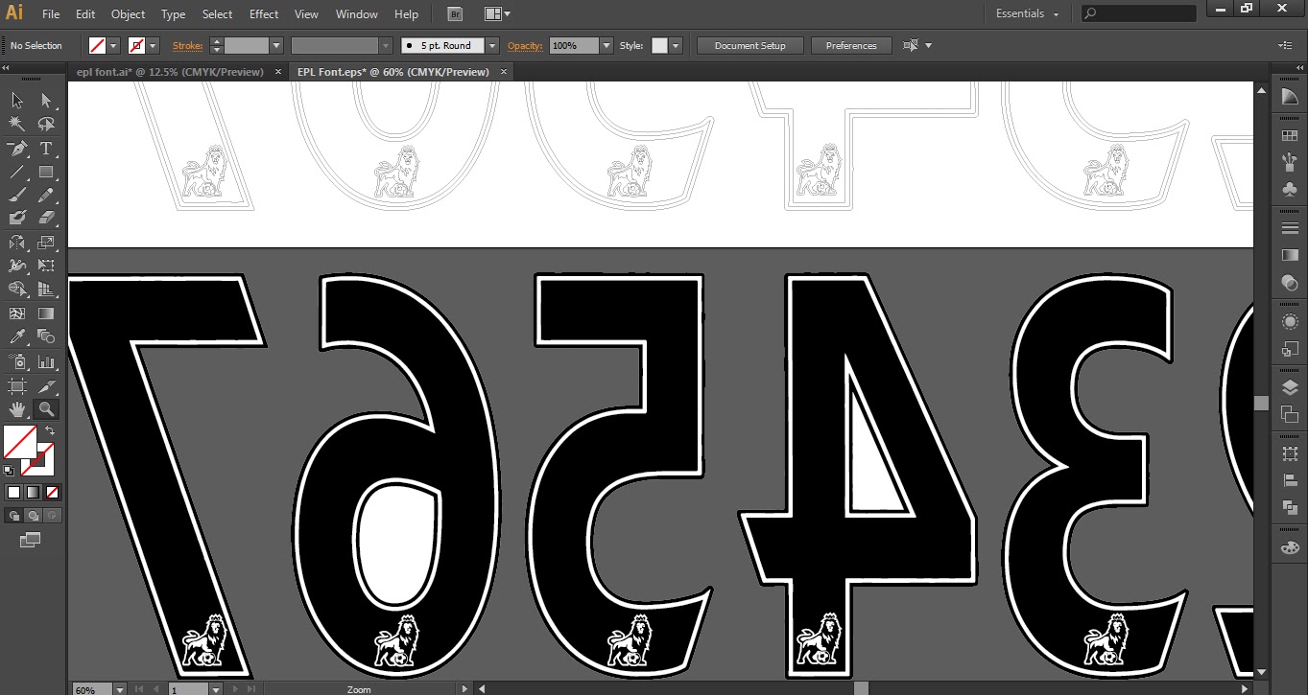
Task: Launch Adobe Bridge from Br icon
Action: (455, 14)
